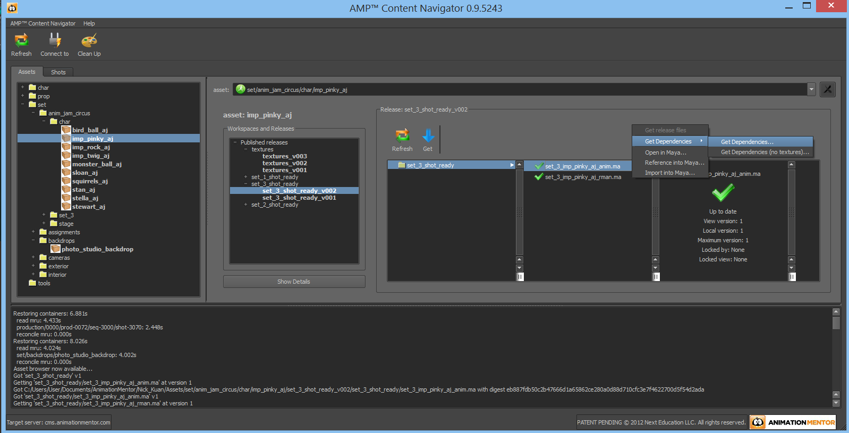This screenshot has width=849, height=433.
Task: Select squirrels_aj in the asset tree
Action: 90,181
